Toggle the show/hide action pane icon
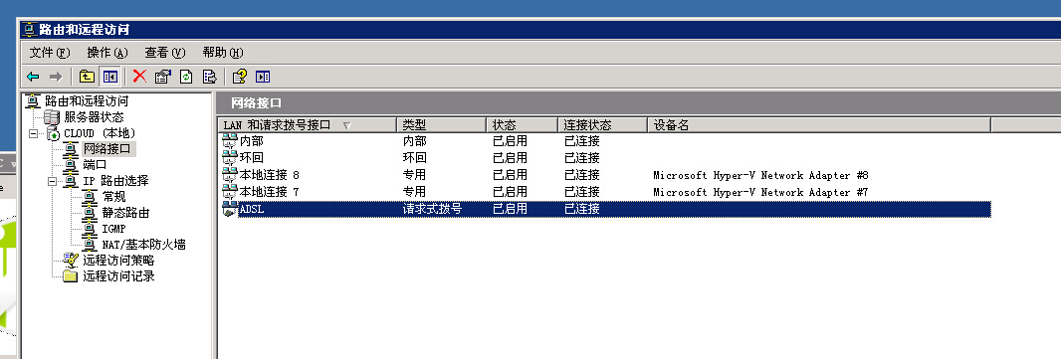Image resolution: width=1061 pixels, height=359 pixels. 263,77
